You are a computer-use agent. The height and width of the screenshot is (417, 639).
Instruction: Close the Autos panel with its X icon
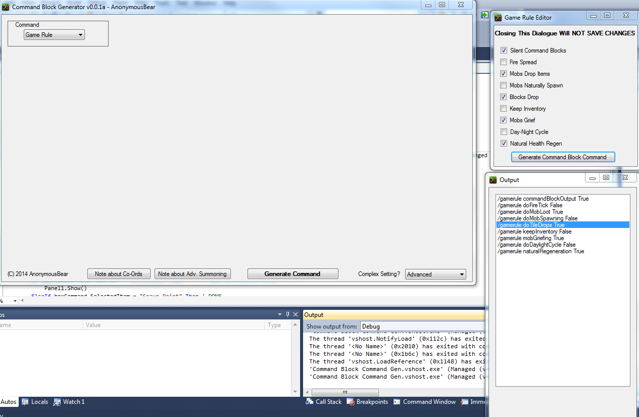295,314
